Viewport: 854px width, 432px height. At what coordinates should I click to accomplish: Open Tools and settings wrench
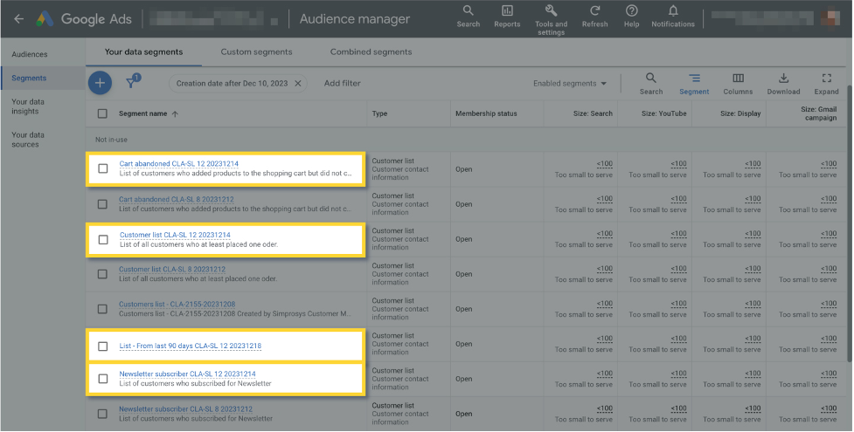(x=552, y=20)
